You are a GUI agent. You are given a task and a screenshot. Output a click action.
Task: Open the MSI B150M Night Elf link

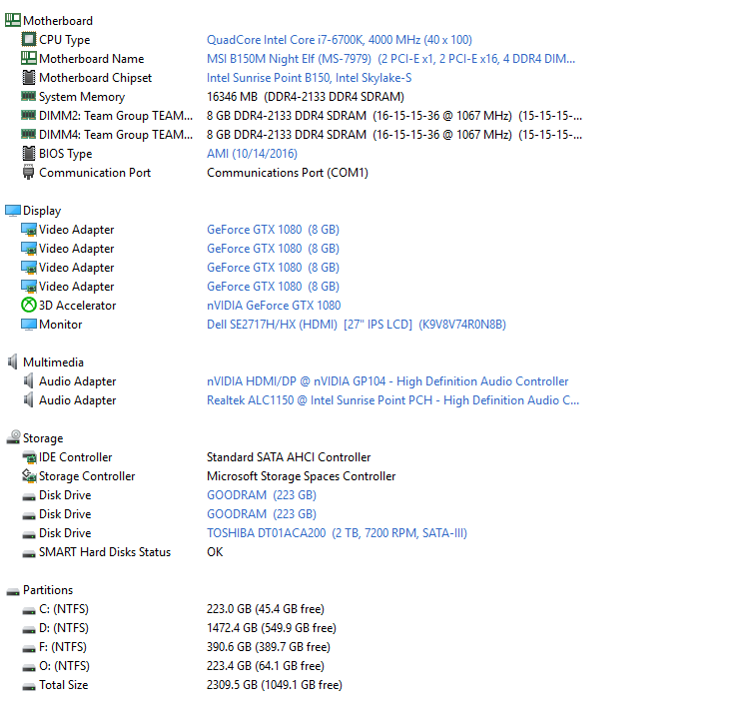click(390, 58)
